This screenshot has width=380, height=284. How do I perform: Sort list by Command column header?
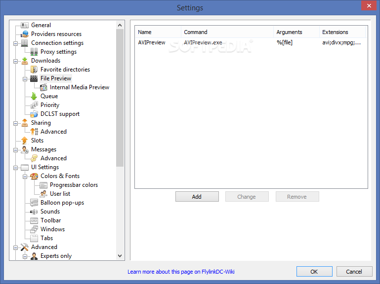coord(227,32)
